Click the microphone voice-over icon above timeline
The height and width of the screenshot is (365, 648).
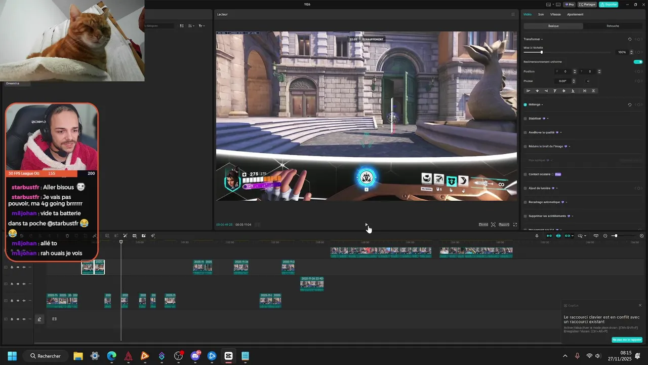pos(537,236)
